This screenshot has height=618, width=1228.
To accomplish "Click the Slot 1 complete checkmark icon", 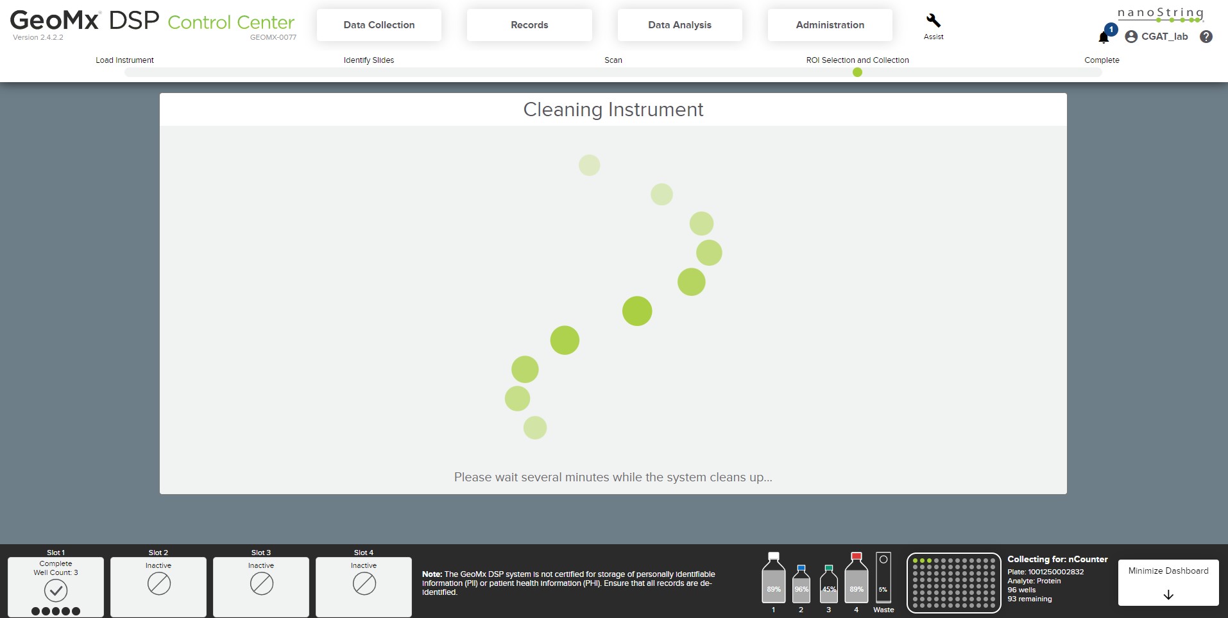I will coord(56,590).
